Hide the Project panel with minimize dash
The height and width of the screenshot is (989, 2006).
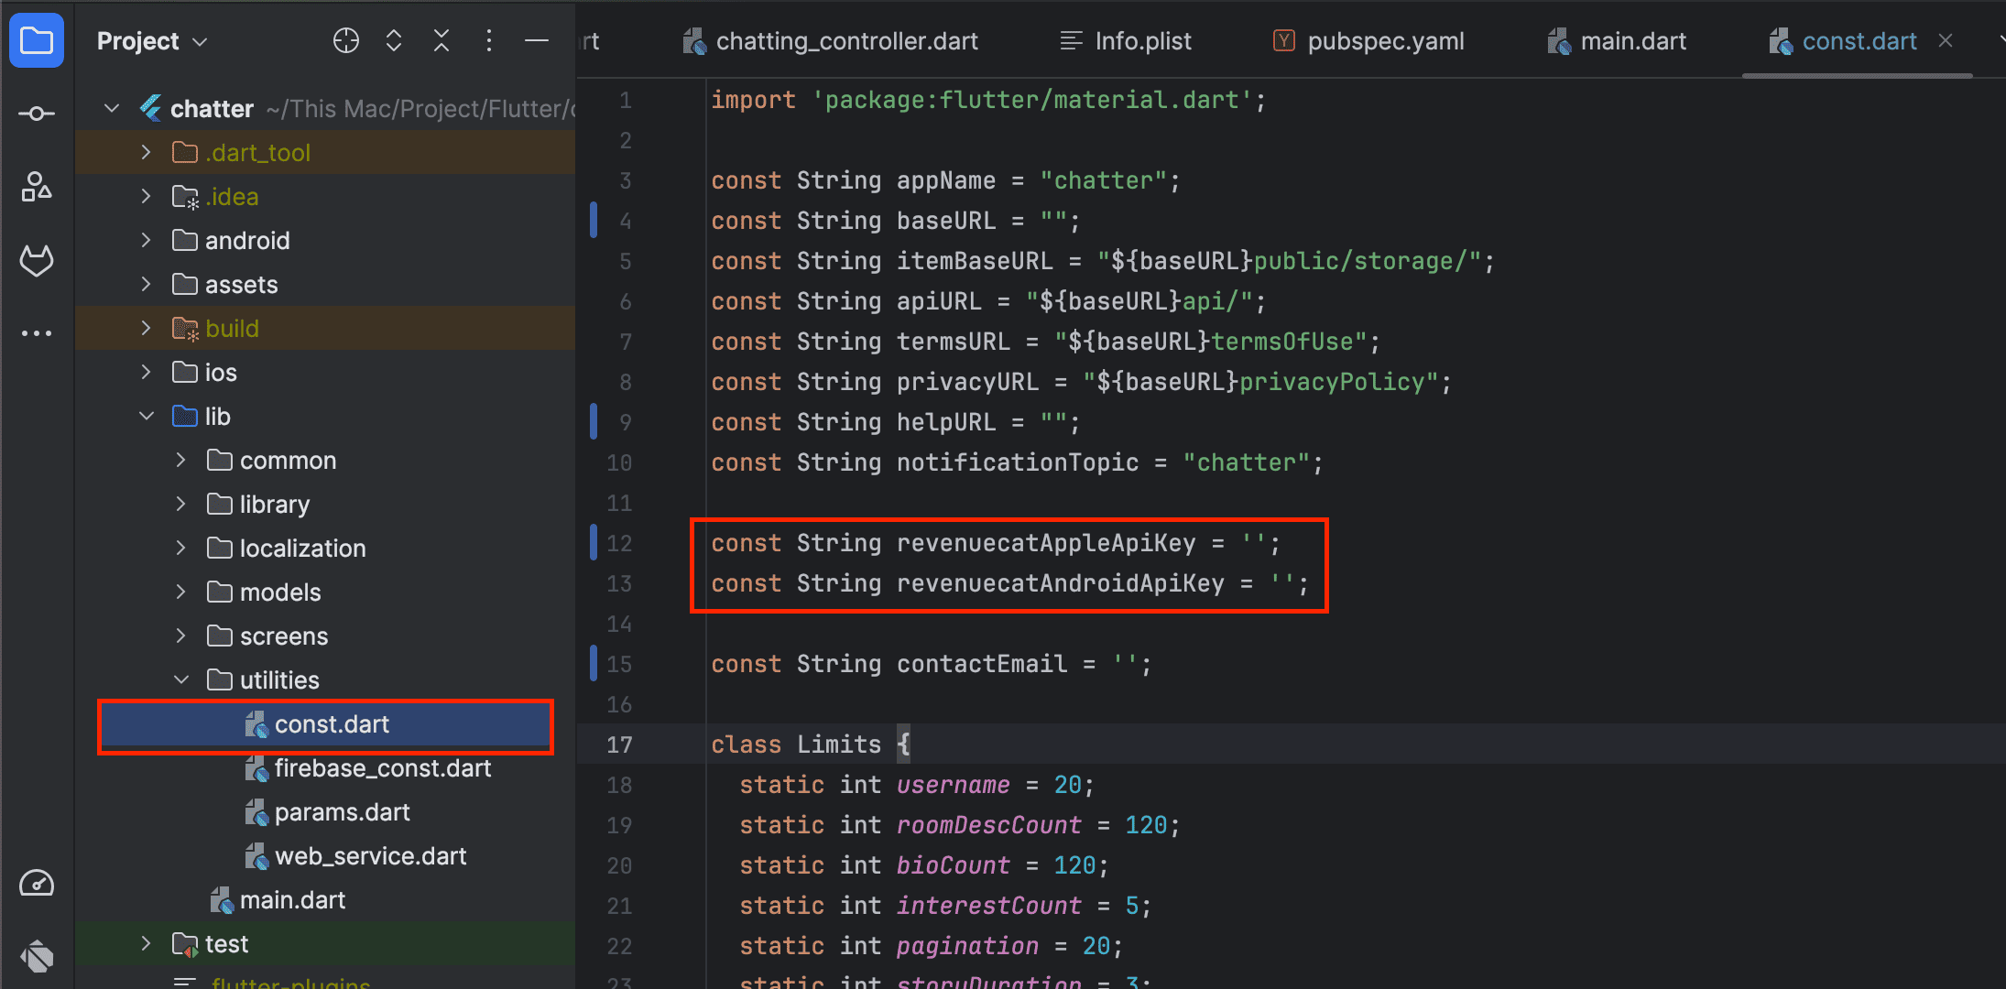[537, 40]
